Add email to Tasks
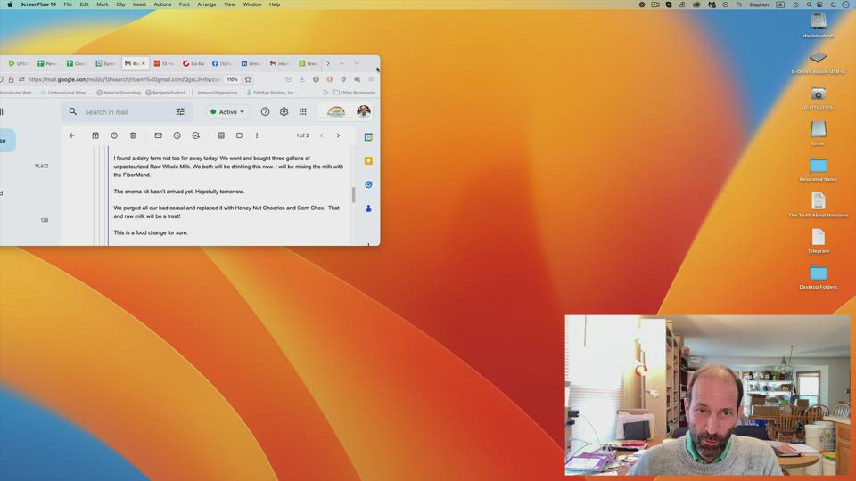Screen dimensions: 856x481 click(196, 135)
